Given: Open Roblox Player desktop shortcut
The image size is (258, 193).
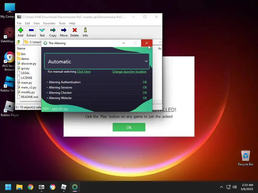Looking at the screenshot, I should click(10, 109).
